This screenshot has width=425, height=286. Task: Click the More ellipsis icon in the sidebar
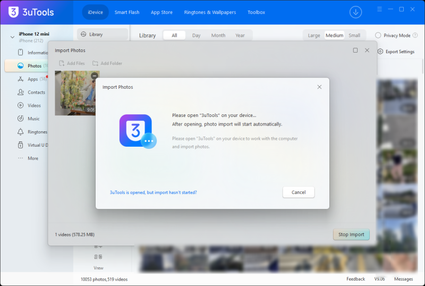[x=21, y=158]
